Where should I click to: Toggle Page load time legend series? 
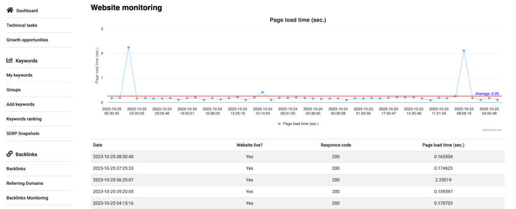pos(298,124)
